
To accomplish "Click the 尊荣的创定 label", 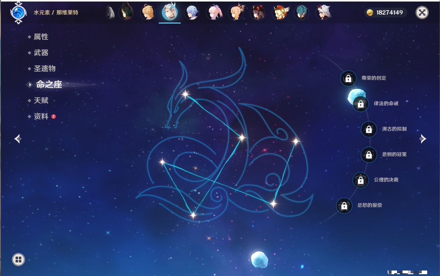I will click(x=374, y=78).
